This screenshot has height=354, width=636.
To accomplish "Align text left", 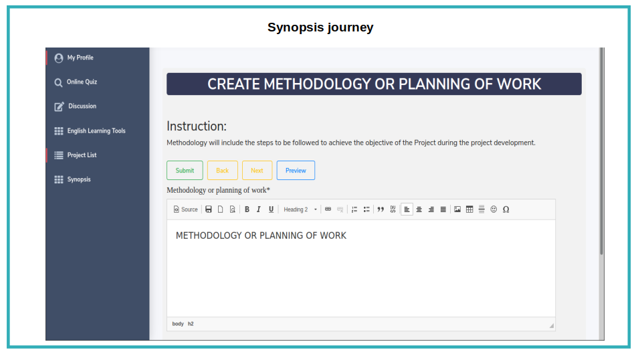I will coord(407,209).
